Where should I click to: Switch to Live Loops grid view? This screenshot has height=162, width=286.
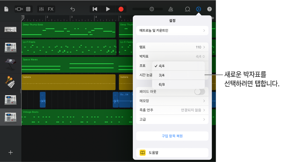(28, 9)
